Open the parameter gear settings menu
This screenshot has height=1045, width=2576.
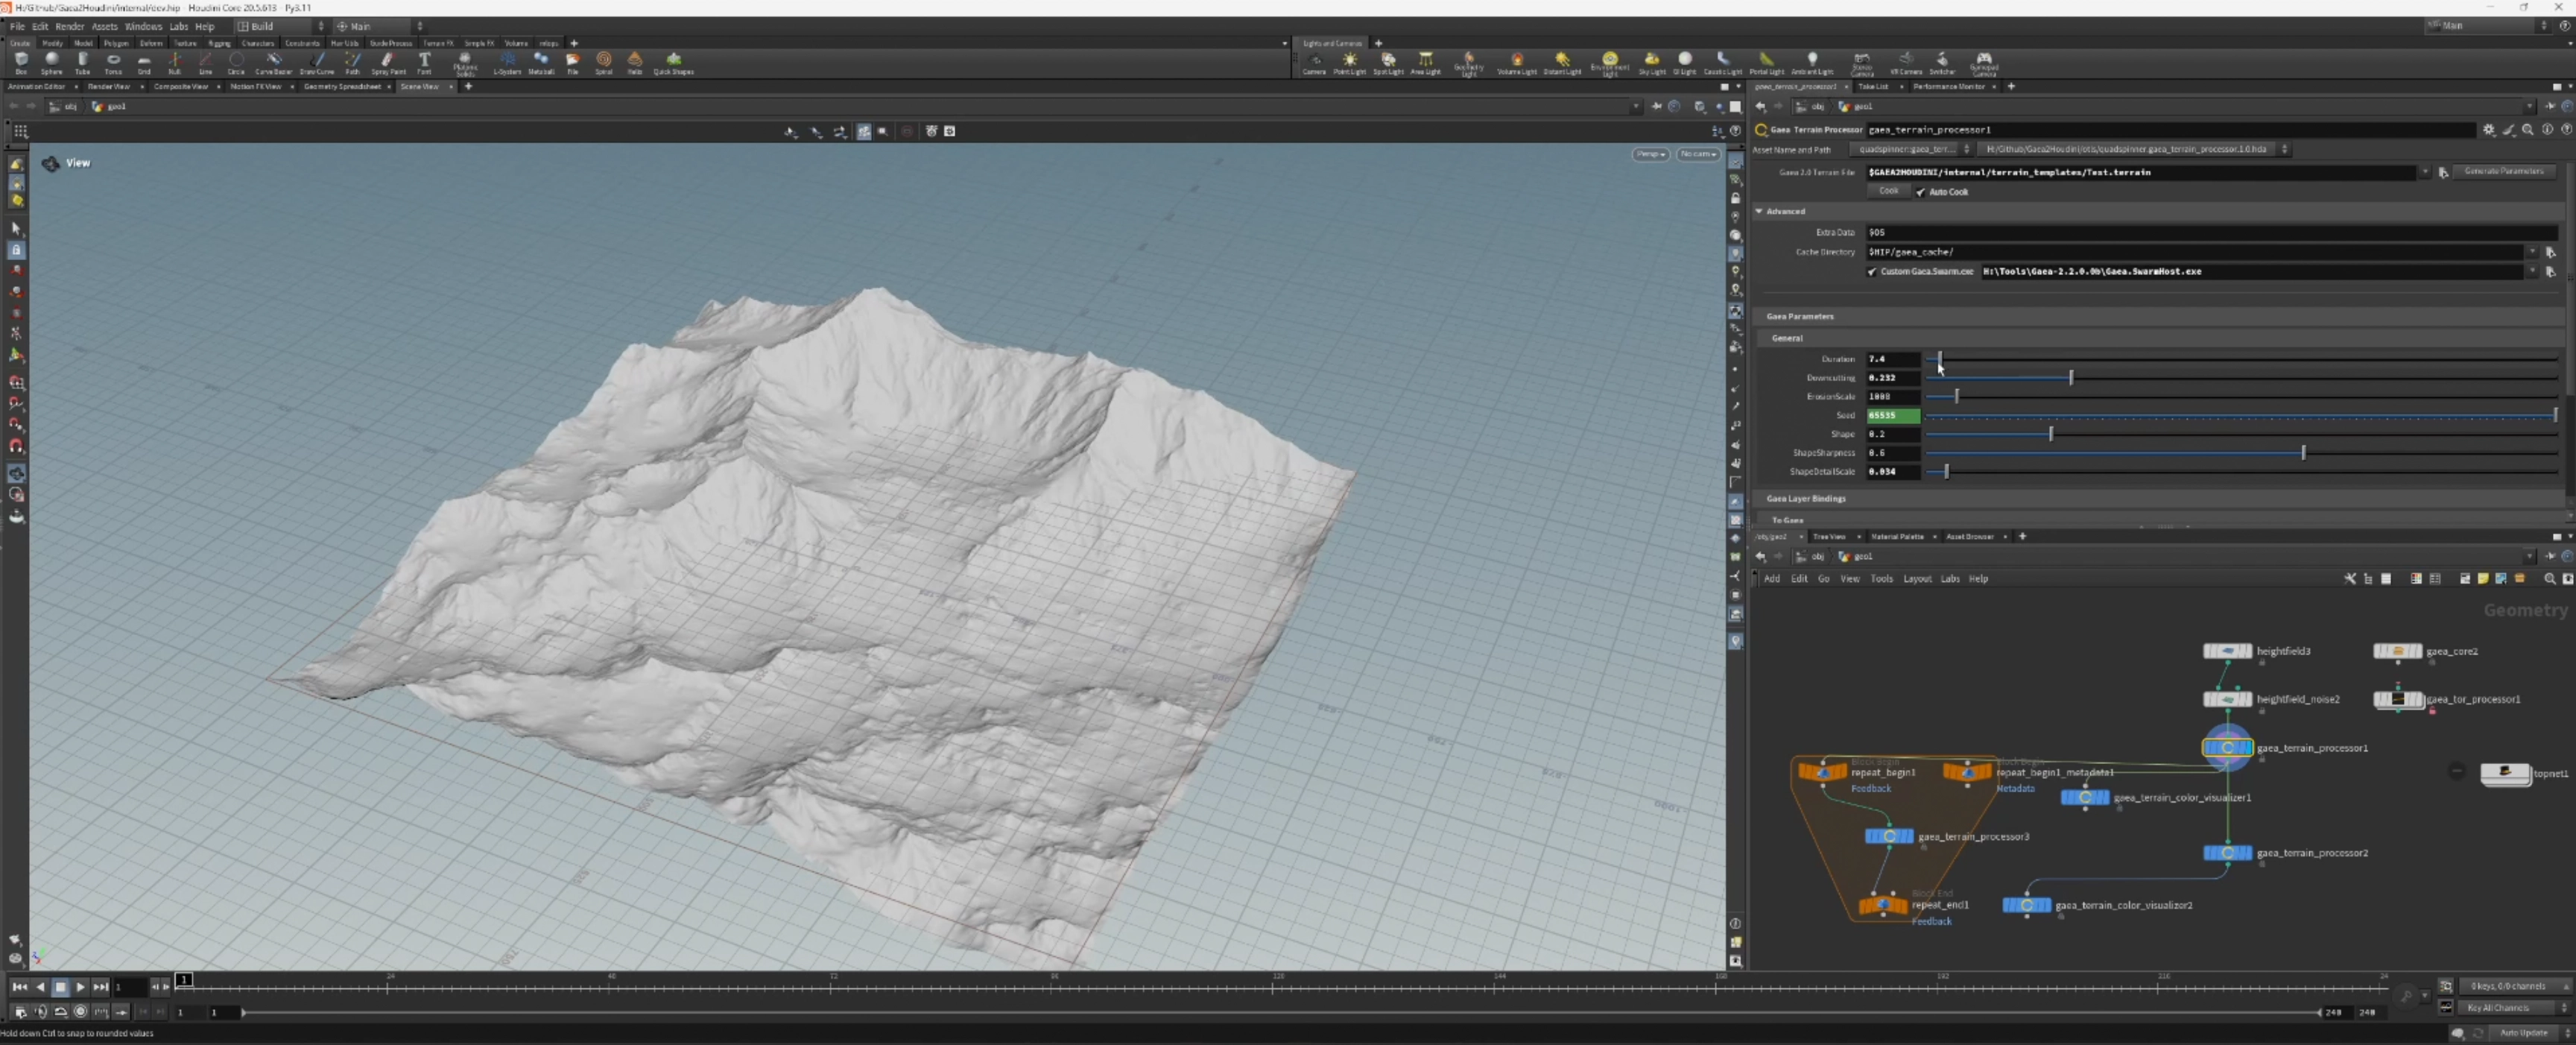point(2488,130)
